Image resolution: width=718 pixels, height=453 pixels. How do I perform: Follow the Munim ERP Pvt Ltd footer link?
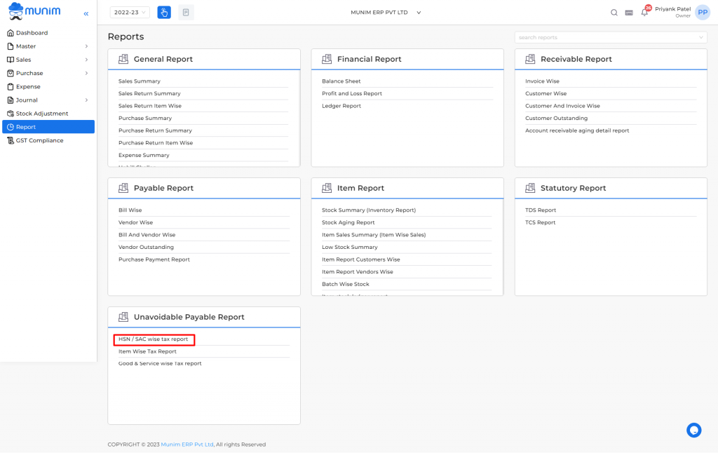click(x=187, y=445)
